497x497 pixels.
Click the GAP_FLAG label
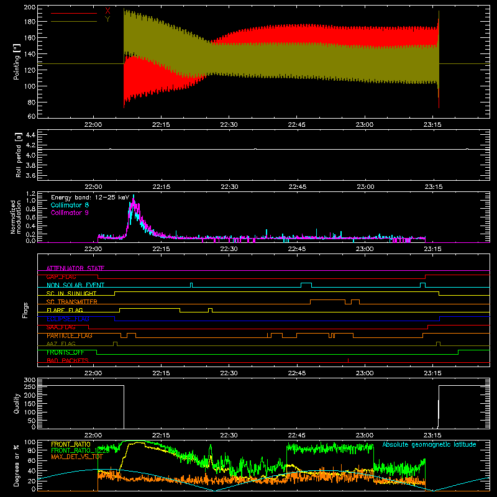[x=61, y=276]
